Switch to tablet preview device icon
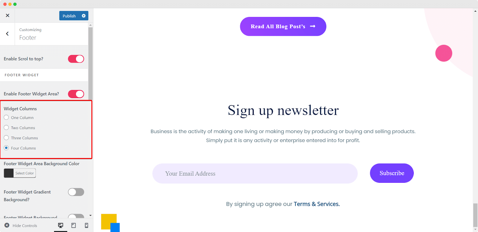Image resolution: width=478 pixels, height=232 pixels. [73, 225]
